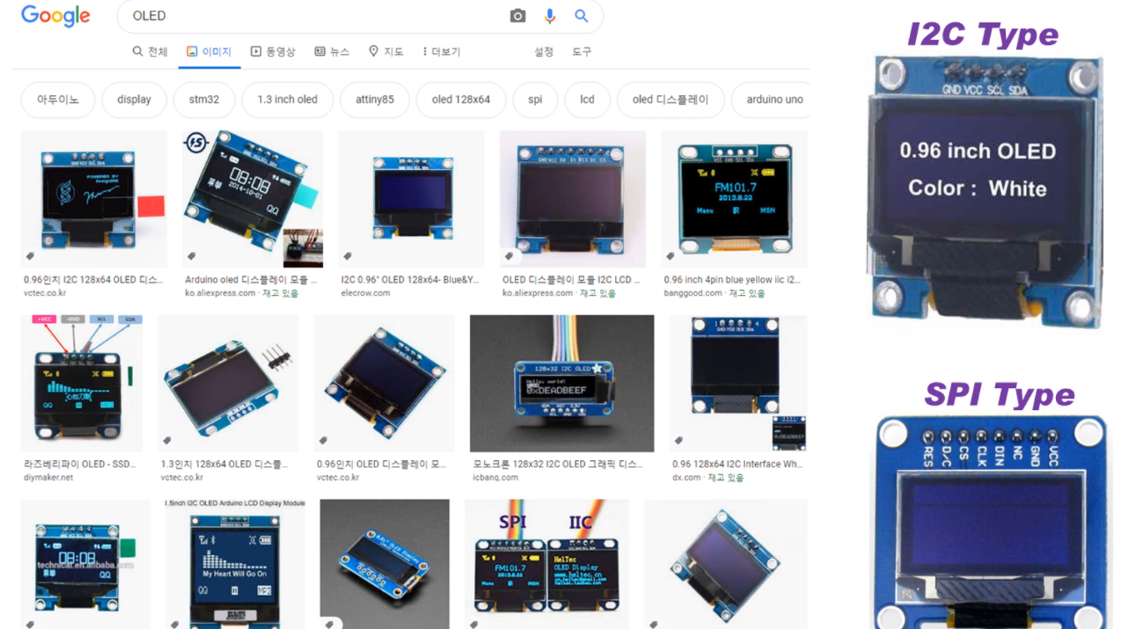Open the 지도 tab

click(386, 52)
